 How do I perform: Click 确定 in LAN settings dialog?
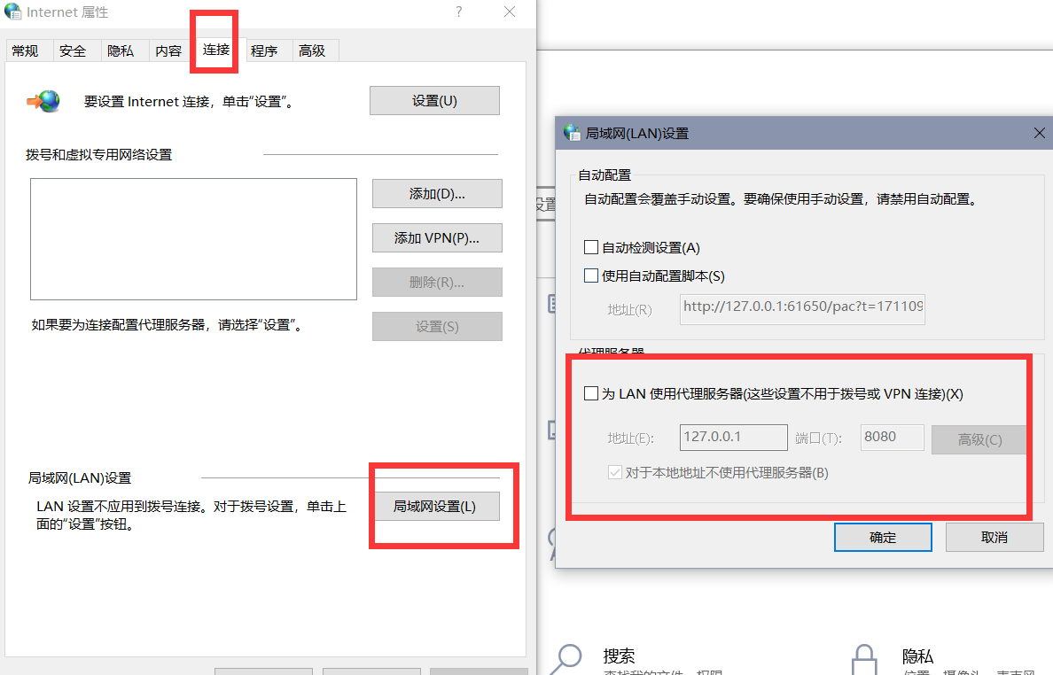click(x=883, y=537)
